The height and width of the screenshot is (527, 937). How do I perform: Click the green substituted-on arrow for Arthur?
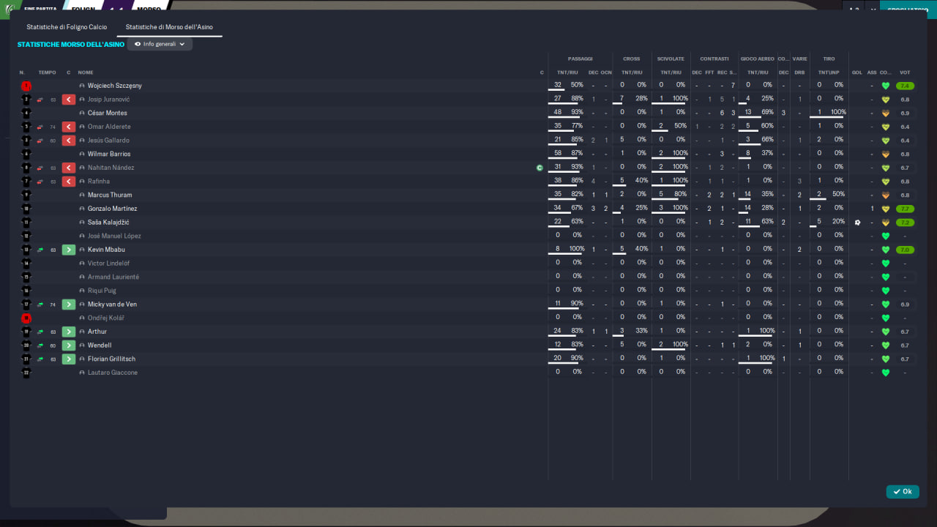pos(69,332)
